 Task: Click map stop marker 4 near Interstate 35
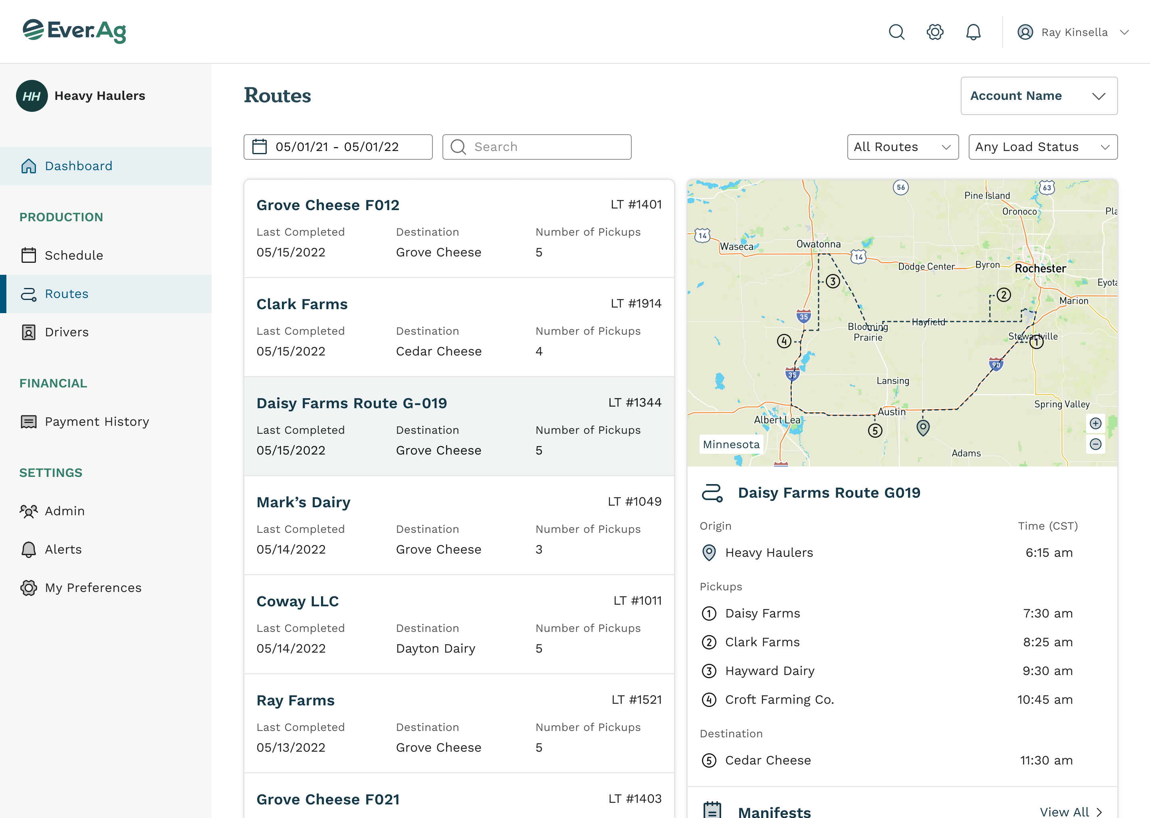pos(784,341)
